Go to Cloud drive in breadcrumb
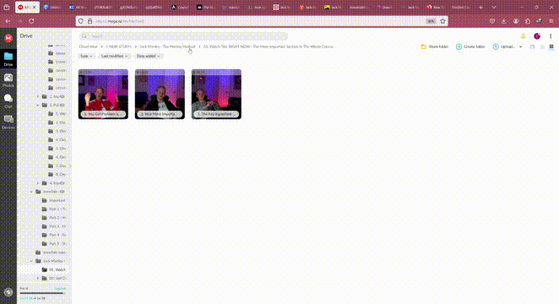 click(x=89, y=46)
